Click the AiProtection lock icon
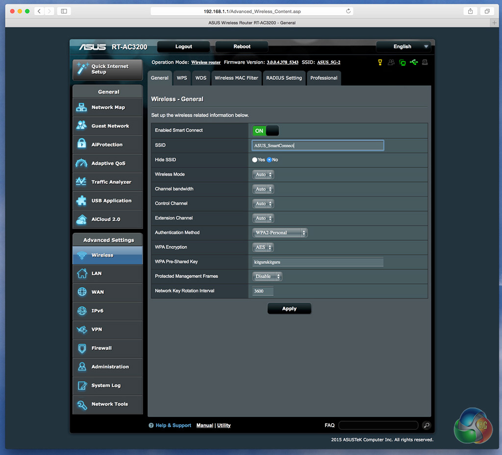 click(81, 145)
